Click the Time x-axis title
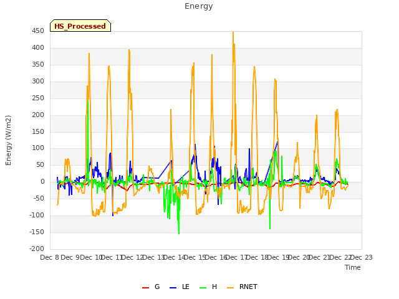The width and height of the screenshot is (399, 299). 353,267
